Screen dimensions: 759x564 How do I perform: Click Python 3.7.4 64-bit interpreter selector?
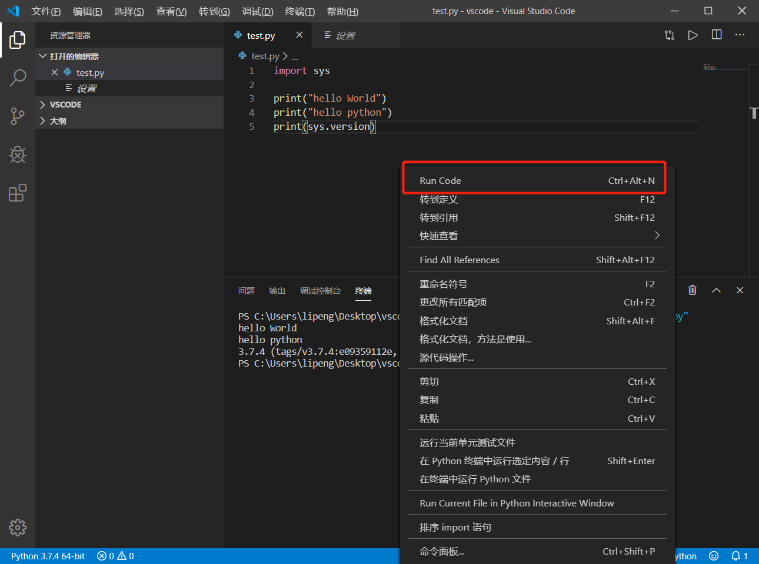[48, 556]
